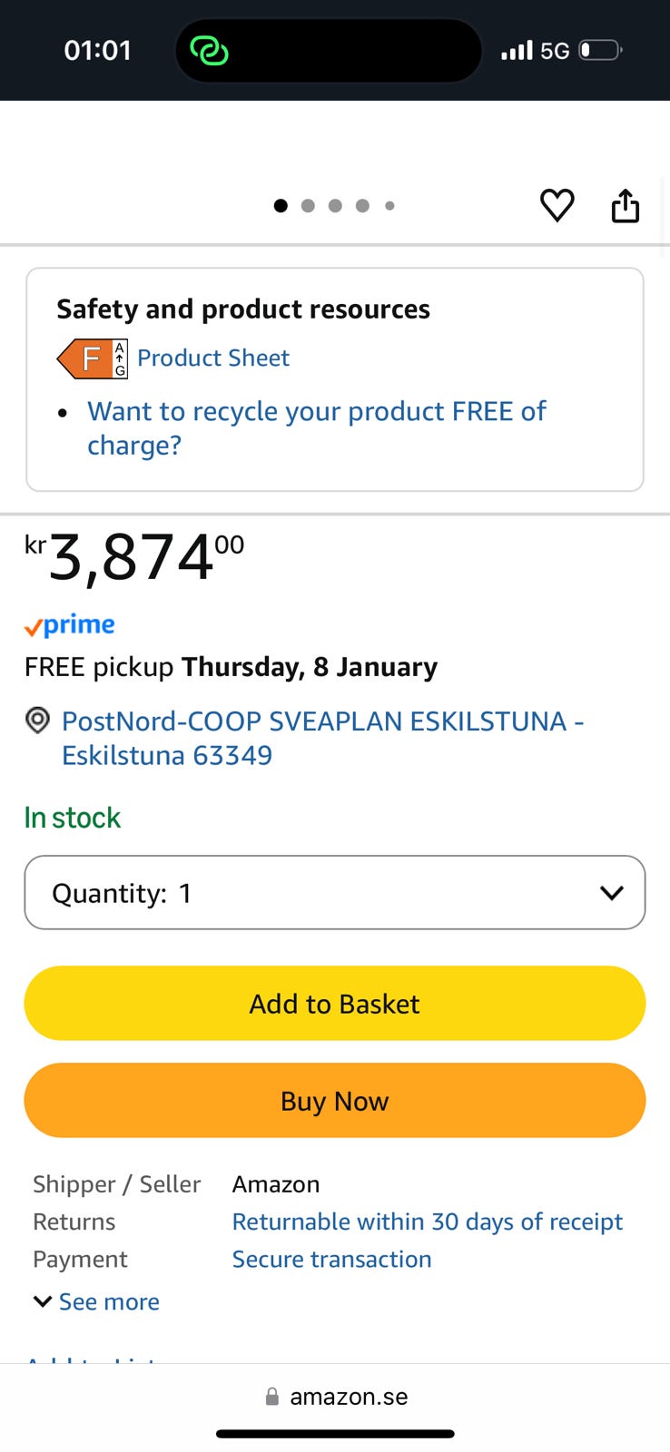Expand the See more details chevron
670x1452 pixels.
click(43, 1301)
